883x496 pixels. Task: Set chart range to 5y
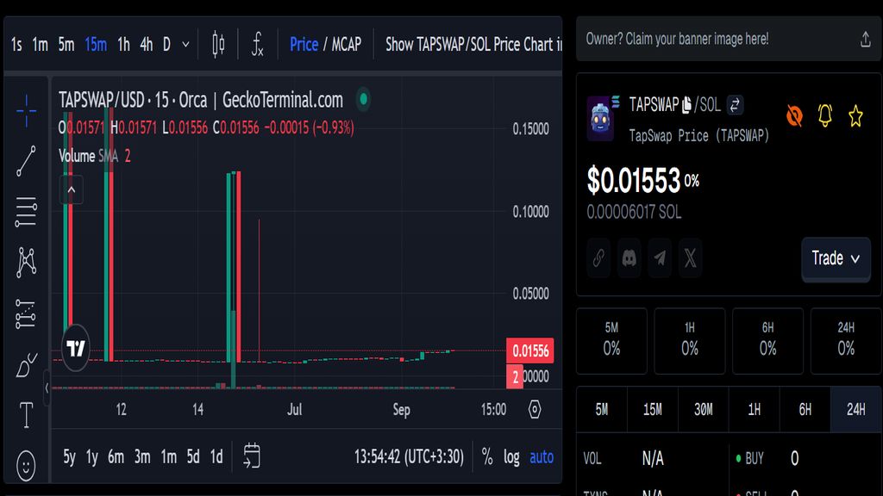(69, 456)
